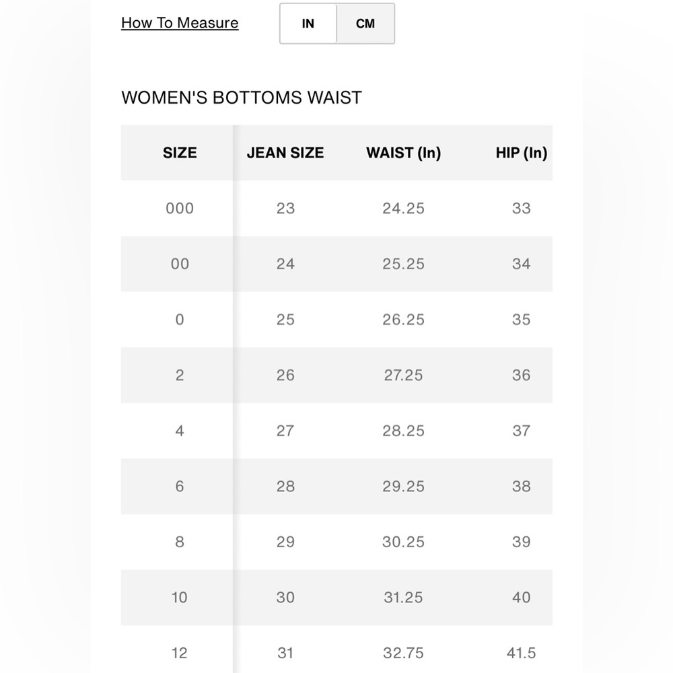Click hip value 34
673x673 pixels.
click(x=521, y=264)
